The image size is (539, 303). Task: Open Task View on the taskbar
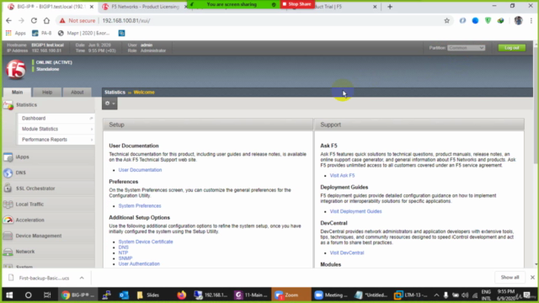[47, 295]
